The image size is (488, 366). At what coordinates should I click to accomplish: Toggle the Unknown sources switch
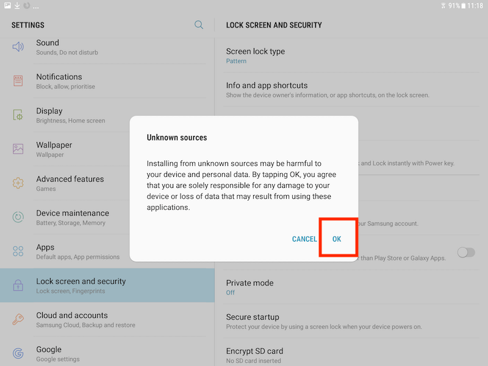tap(466, 253)
